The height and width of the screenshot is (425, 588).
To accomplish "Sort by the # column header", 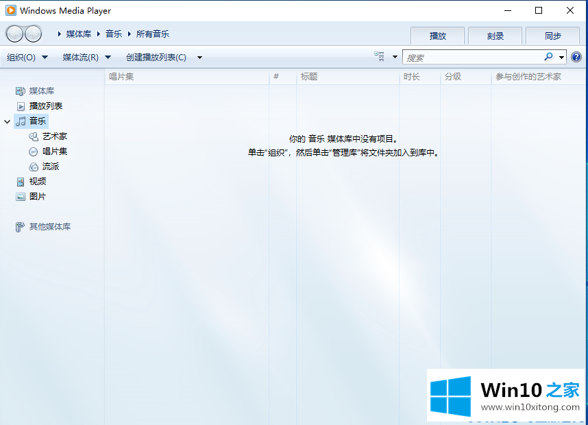I will [x=283, y=77].
